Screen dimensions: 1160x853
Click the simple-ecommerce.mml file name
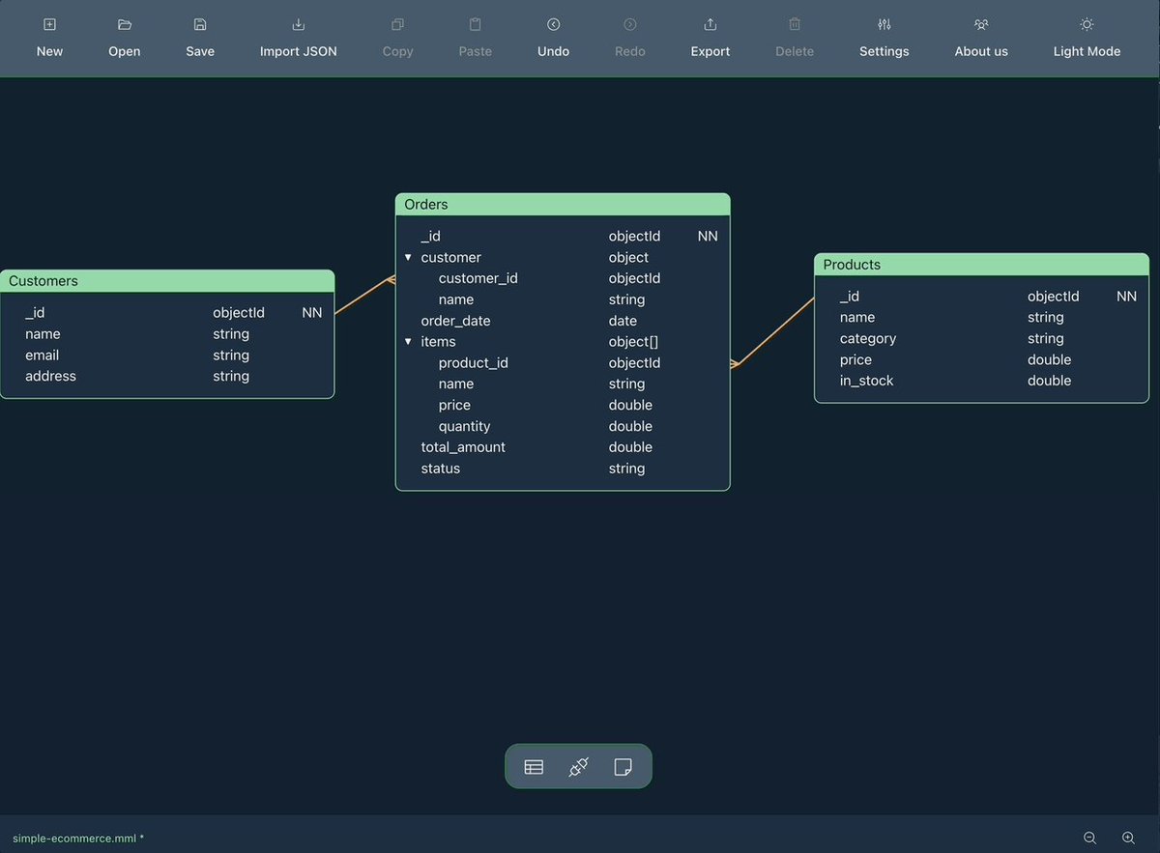point(78,839)
